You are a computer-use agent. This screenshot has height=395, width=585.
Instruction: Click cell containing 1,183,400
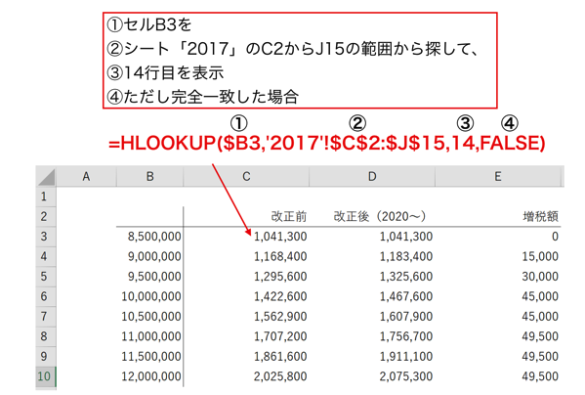(372, 256)
